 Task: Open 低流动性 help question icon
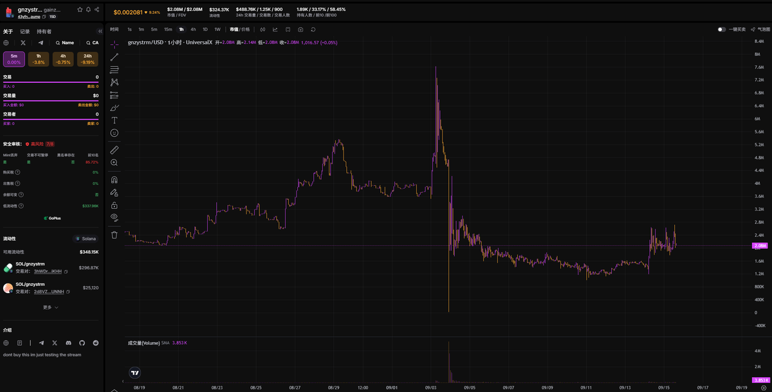[22, 206]
